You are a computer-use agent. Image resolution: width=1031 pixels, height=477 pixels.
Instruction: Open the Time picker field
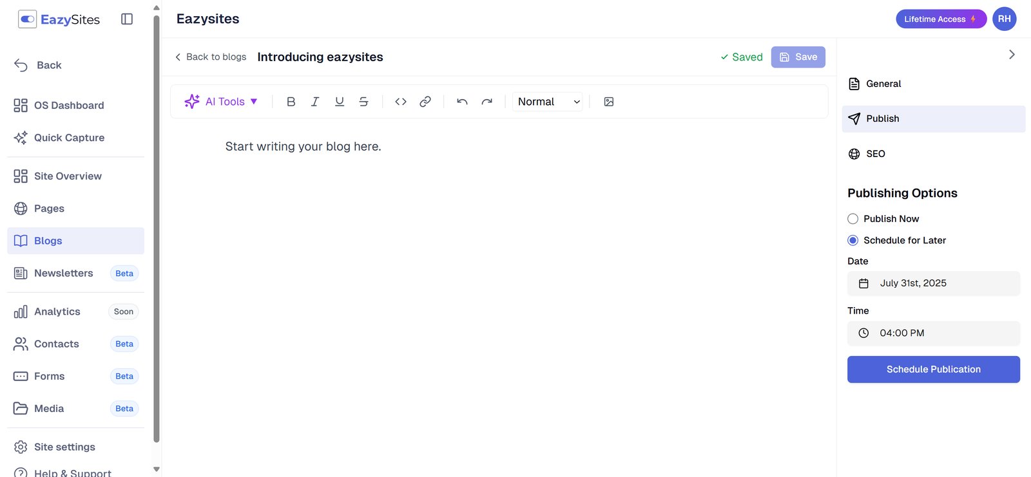934,333
